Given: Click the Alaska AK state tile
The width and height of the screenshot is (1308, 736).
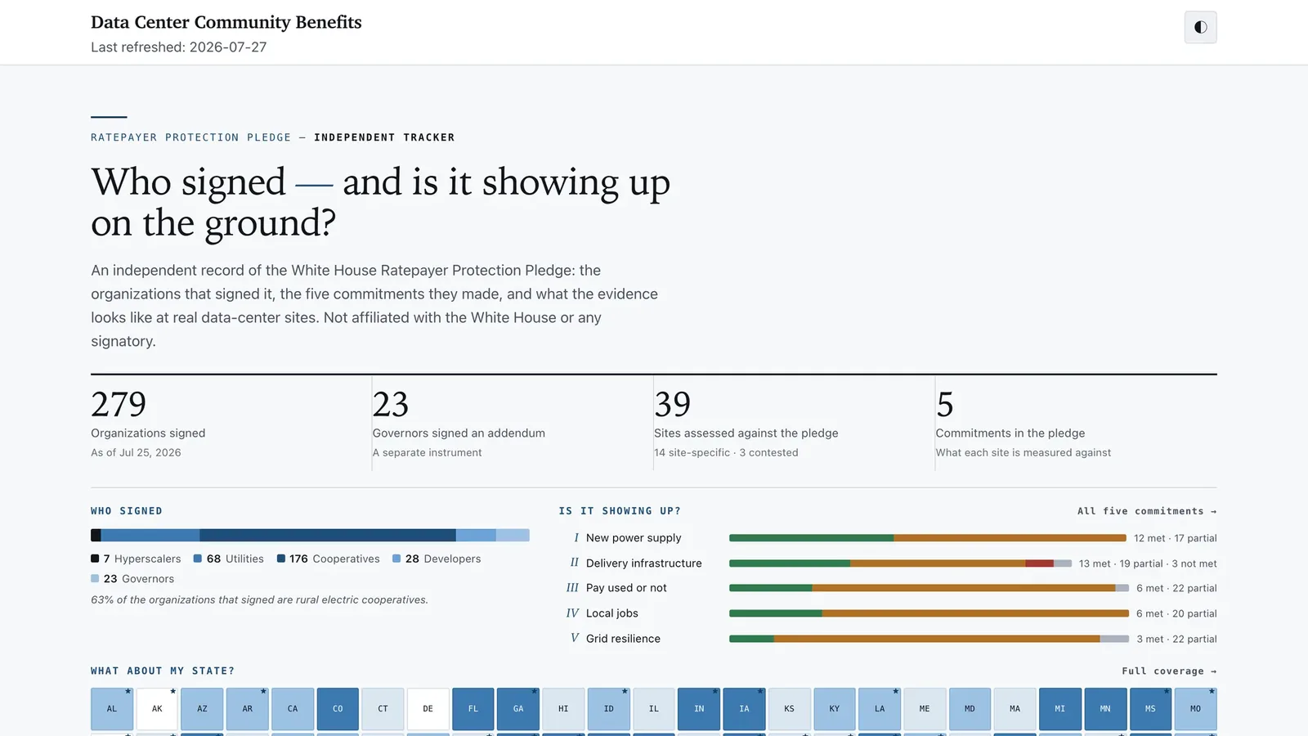Looking at the screenshot, I should pyautogui.click(x=157, y=709).
